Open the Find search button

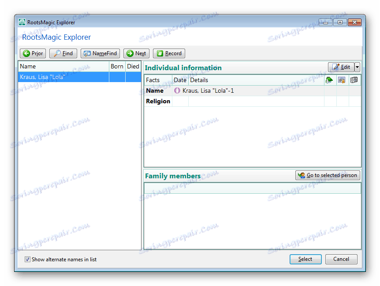pyautogui.click(x=63, y=53)
